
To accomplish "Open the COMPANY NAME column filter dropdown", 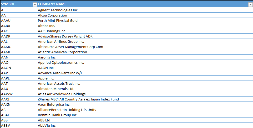I will tap(250, 5).
